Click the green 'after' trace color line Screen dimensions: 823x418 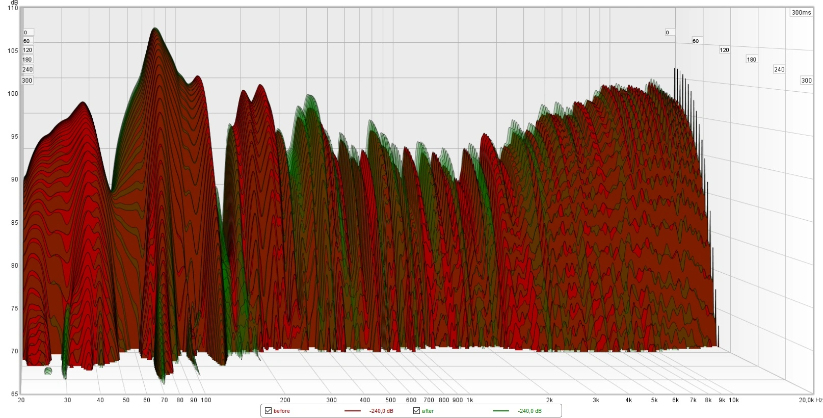pyautogui.click(x=500, y=411)
